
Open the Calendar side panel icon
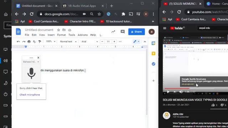pyautogui.click(x=154, y=43)
